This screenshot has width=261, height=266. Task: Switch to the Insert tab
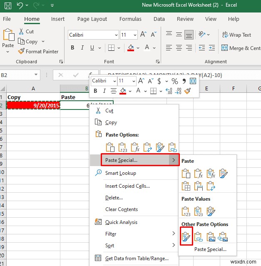58,19
